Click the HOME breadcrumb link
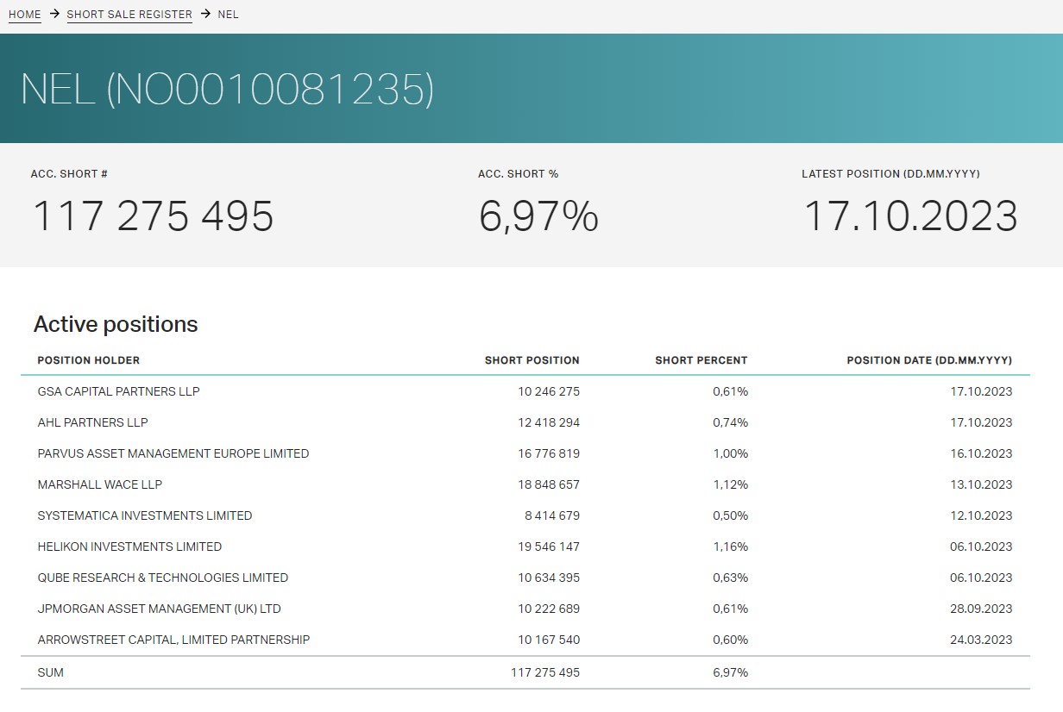Screen dimensions: 1063x712 (x=24, y=15)
